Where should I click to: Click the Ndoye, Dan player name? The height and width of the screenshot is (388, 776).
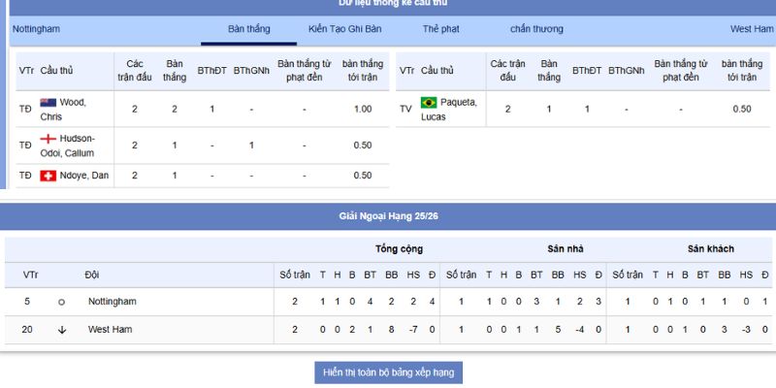(86, 176)
